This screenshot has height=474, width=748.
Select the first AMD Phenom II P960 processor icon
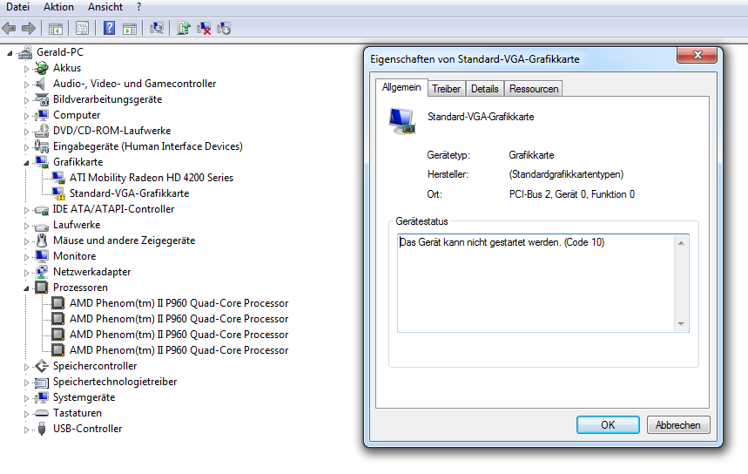coord(58,303)
